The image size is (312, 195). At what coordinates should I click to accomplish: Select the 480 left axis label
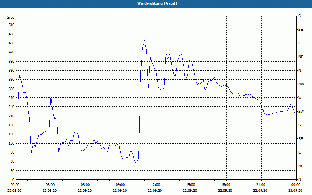coord(12,34)
